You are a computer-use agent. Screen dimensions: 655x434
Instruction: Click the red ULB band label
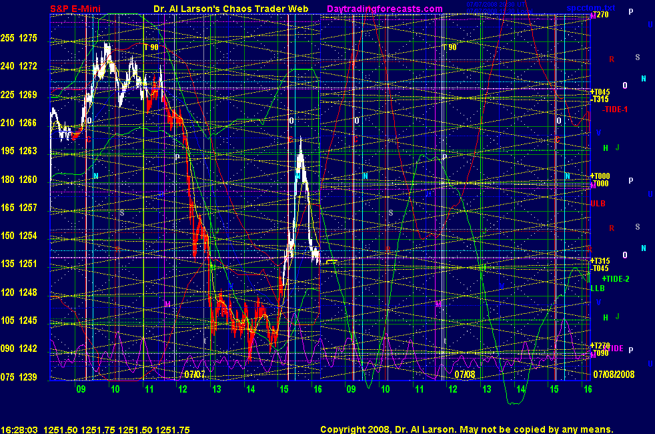(598, 204)
